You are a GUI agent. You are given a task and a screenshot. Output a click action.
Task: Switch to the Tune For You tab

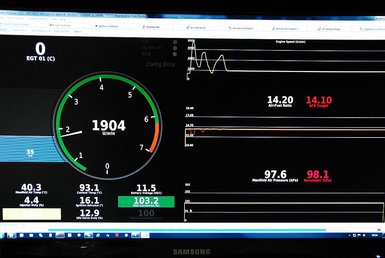(x=61, y=31)
